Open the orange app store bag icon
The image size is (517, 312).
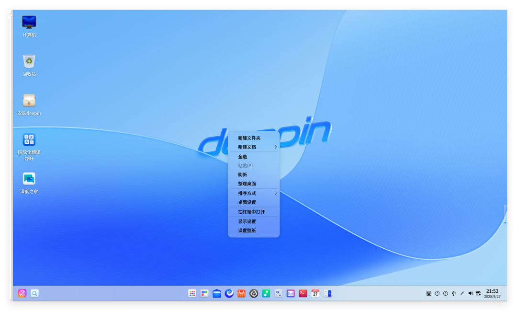(x=241, y=293)
